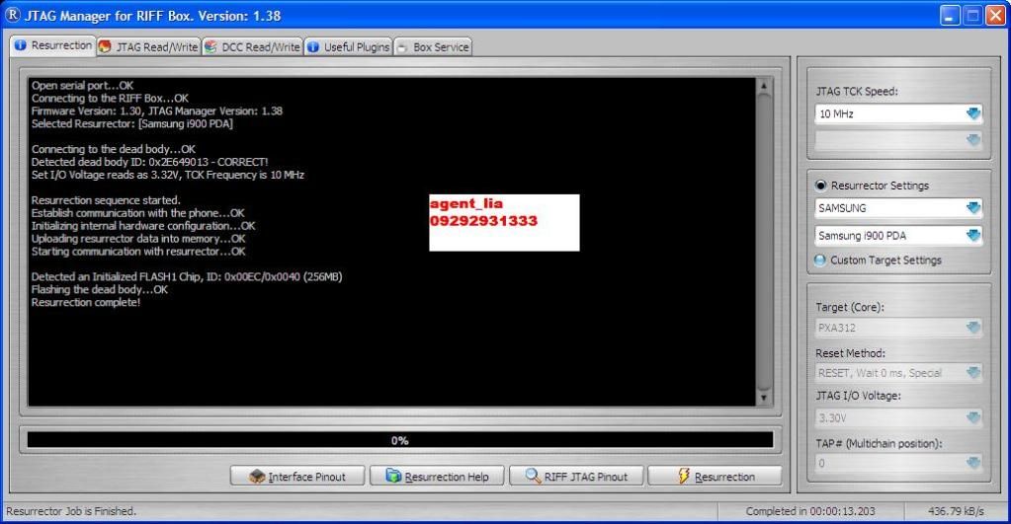Open the 3.30V JTAG I/O Voltage dropdown
The width and height of the screenshot is (1011, 524).
click(x=898, y=417)
